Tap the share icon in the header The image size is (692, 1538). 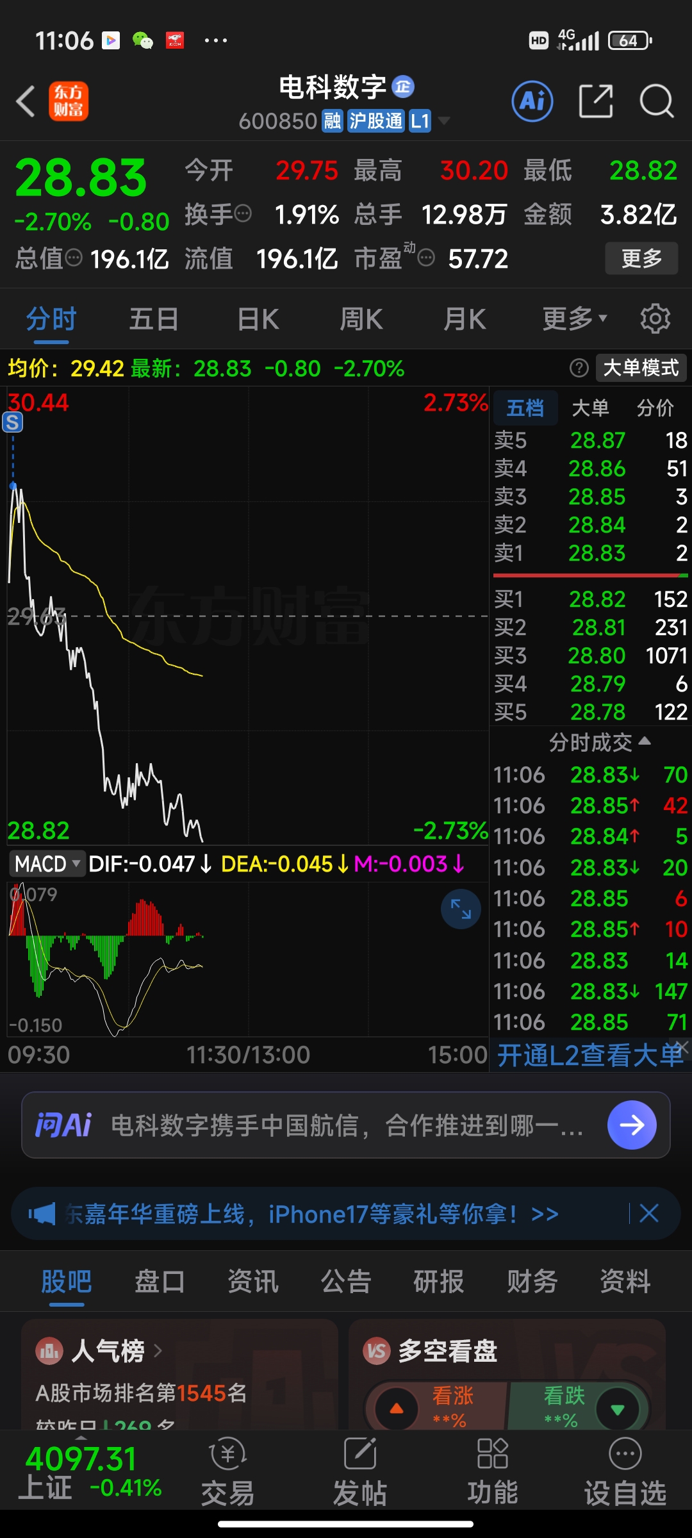596,101
